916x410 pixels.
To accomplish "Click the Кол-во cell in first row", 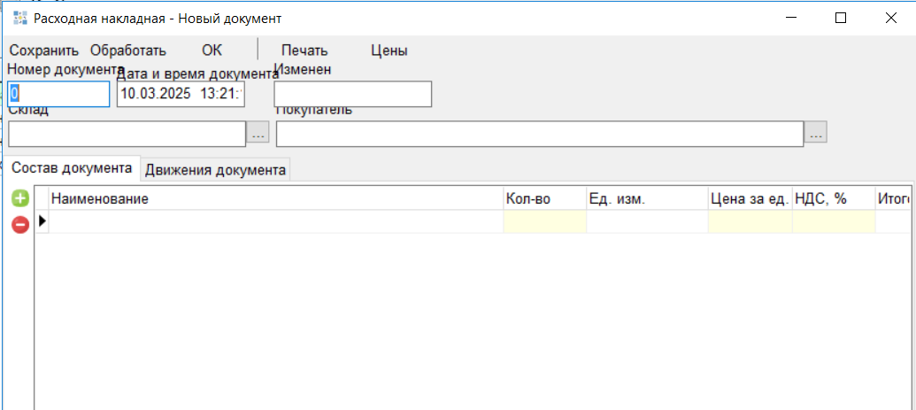I will 543,221.
